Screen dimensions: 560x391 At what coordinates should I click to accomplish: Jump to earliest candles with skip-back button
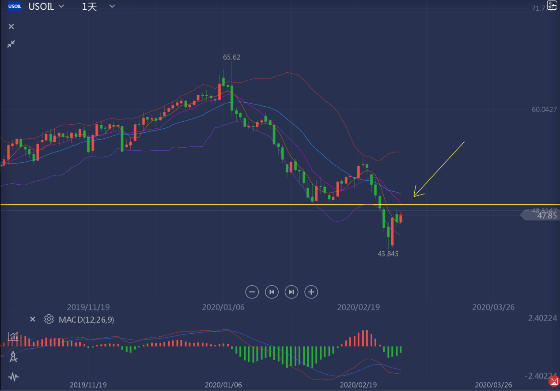[272, 292]
